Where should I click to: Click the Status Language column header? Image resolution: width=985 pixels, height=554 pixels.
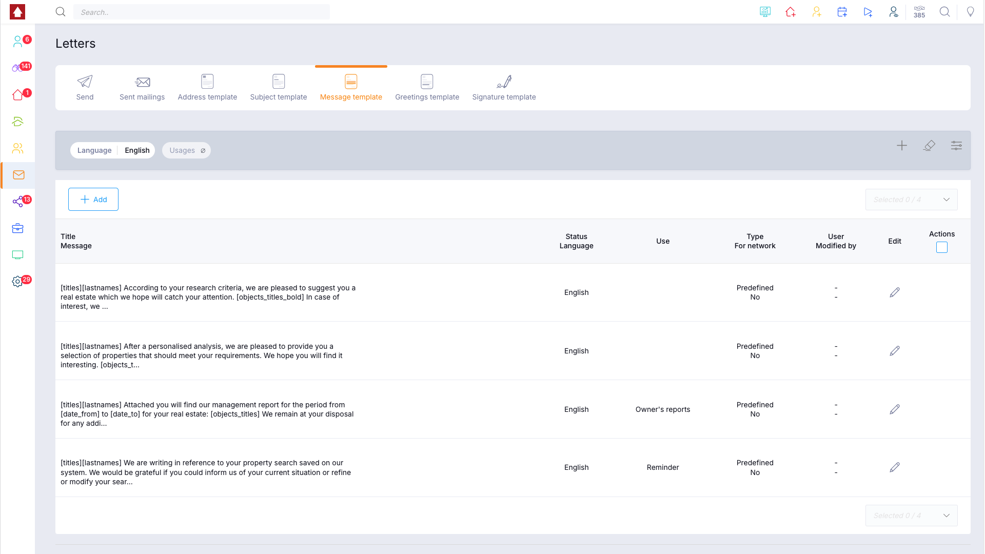[x=576, y=241]
